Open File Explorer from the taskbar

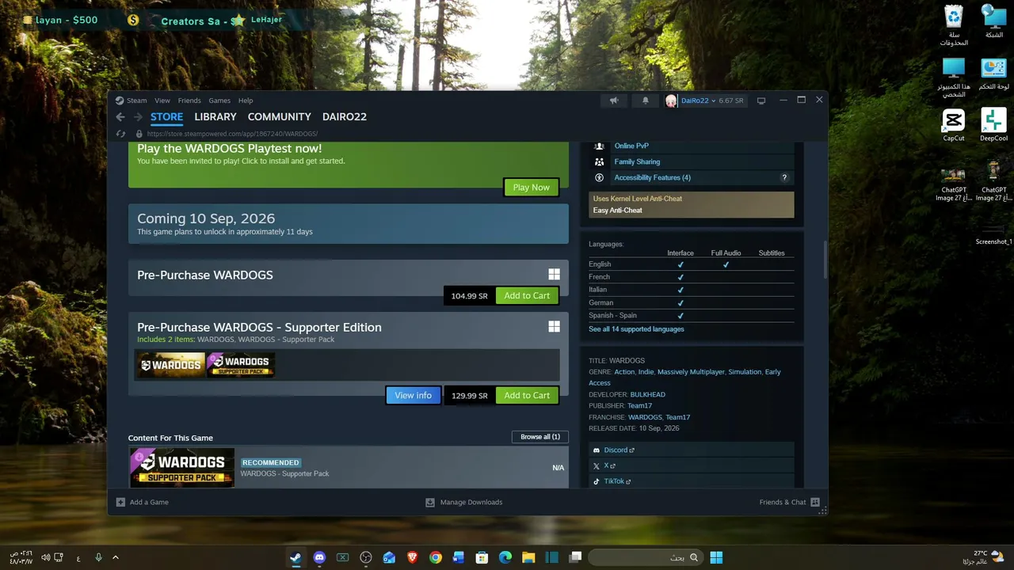528,557
